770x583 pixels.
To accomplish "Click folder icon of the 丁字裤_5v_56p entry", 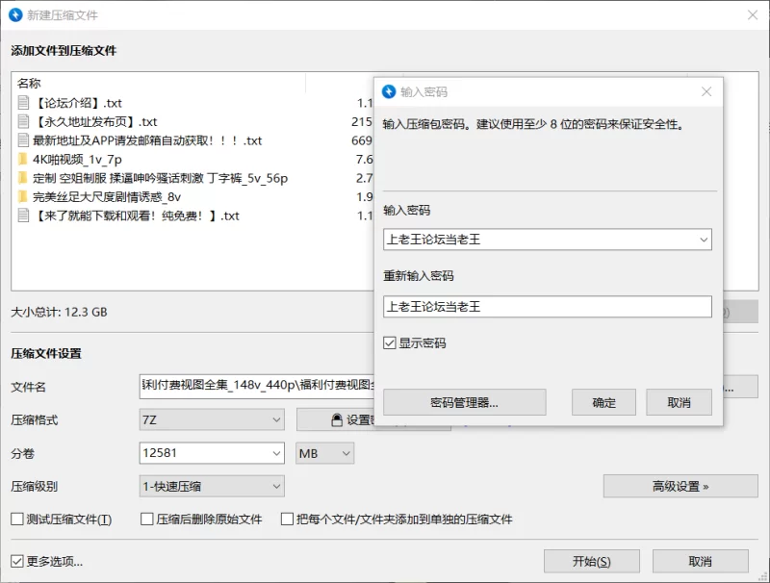I will [22, 178].
